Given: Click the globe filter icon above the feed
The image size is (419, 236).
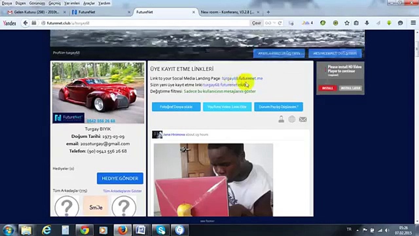Looking at the screenshot, I should (292, 119).
